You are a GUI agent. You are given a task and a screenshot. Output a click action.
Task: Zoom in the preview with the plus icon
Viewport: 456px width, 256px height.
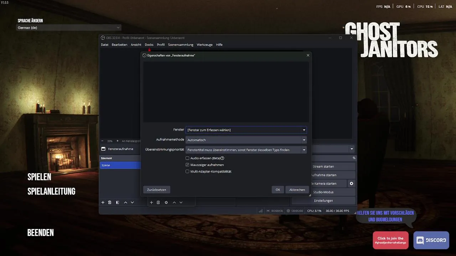[x=118, y=141]
